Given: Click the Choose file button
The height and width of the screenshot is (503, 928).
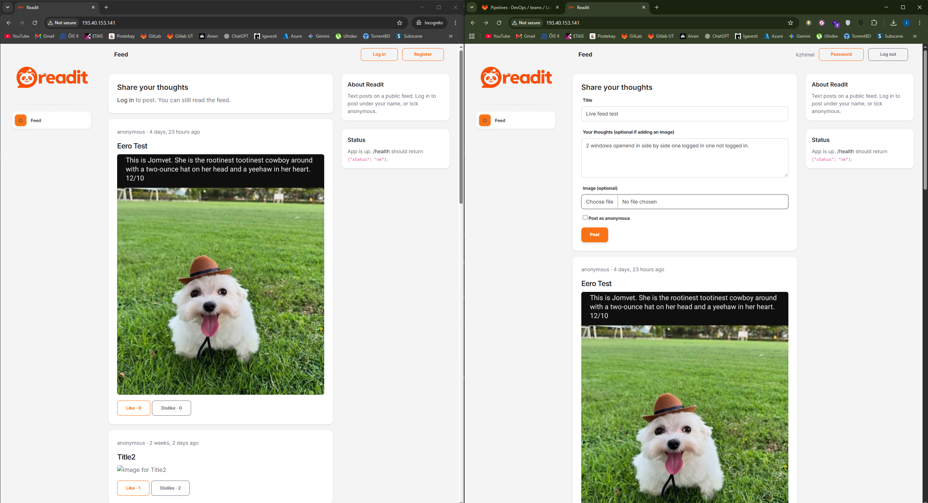Looking at the screenshot, I should pos(599,202).
